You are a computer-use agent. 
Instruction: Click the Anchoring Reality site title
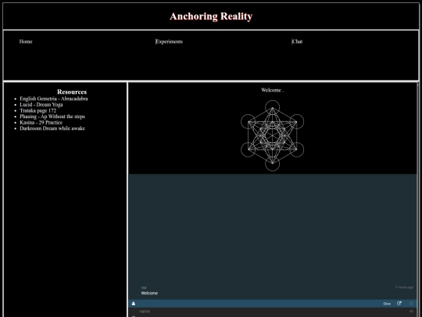tap(211, 16)
